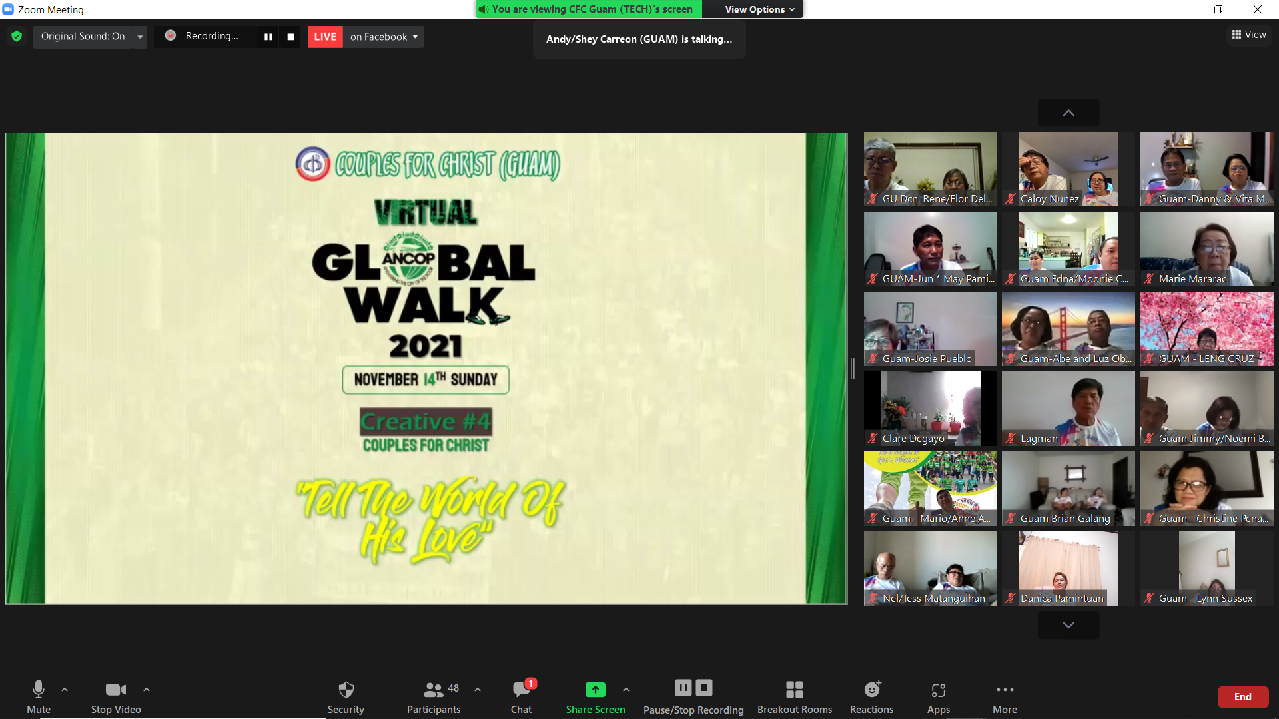Stop recording using top bar stop button
Image resolution: width=1279 pixels, height=719 pixels.
290,37
